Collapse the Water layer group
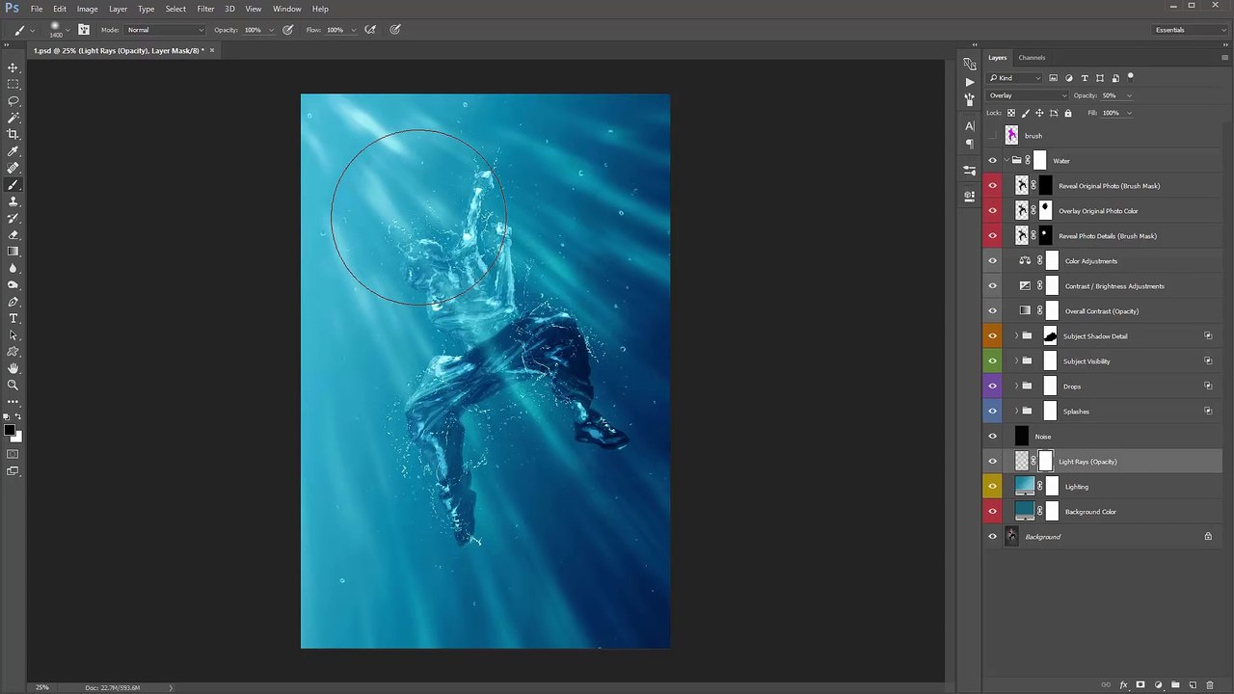The width and height of the screenshot is (1234, 694). [x=1006, y=161]
